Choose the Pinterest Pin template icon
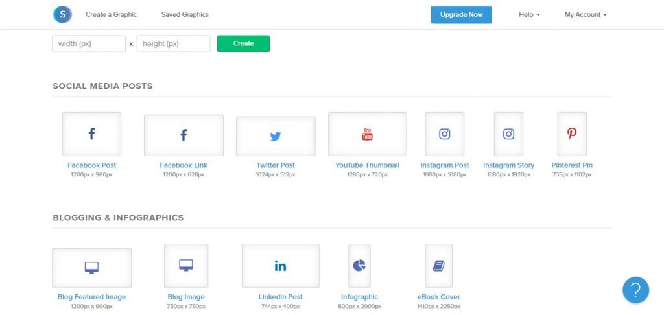 572,134
